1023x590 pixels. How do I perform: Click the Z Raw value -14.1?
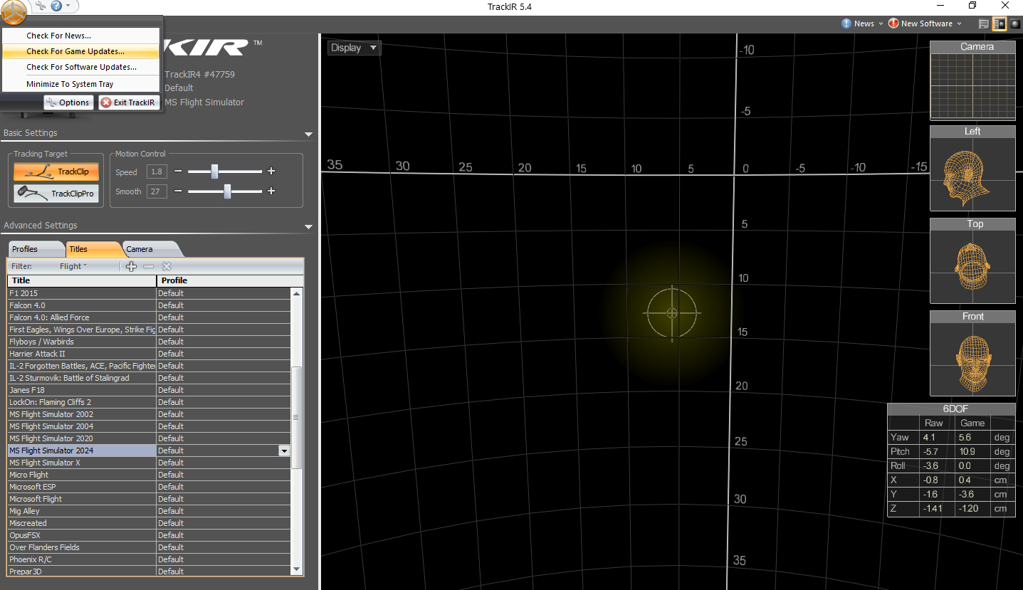936,509
